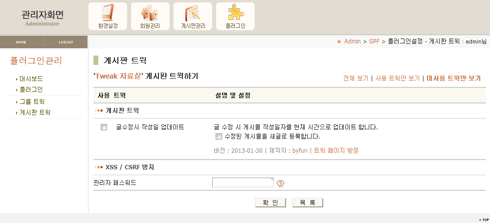Screen dimensions: 490x223
Task: Click the HOME menu item
Action: pos(21,42)
